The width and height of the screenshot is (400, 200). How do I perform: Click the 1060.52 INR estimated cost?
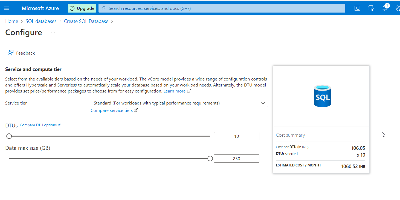(x=353, y=166)
